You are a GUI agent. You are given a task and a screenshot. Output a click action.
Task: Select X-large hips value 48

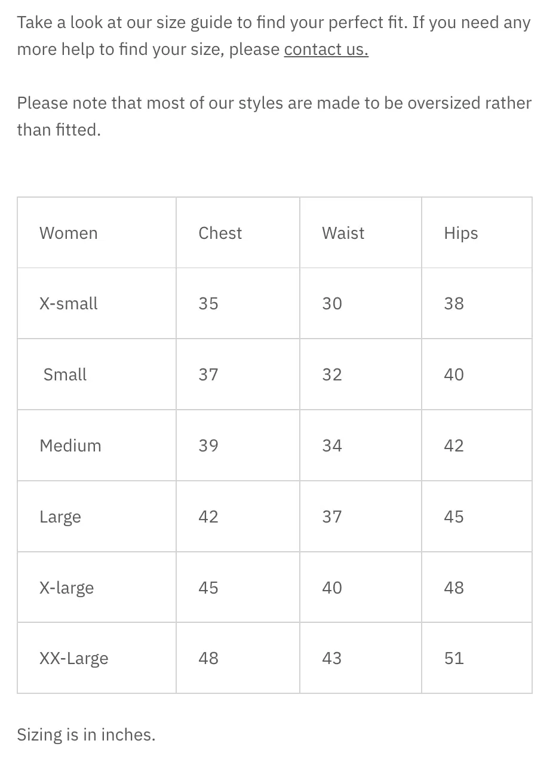click(x=454, y=588)
